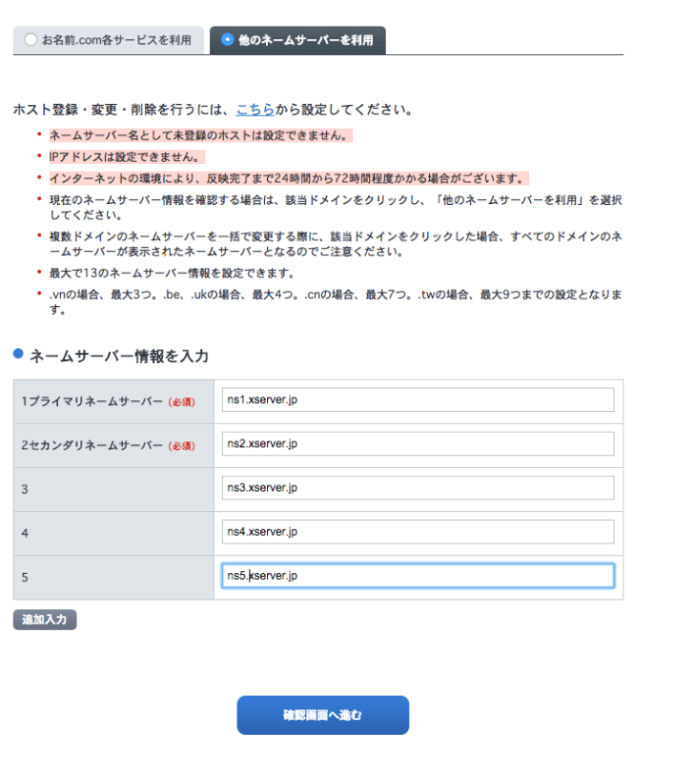Click the 確認画面へ進む confirmation button

[x=323, y=715]
